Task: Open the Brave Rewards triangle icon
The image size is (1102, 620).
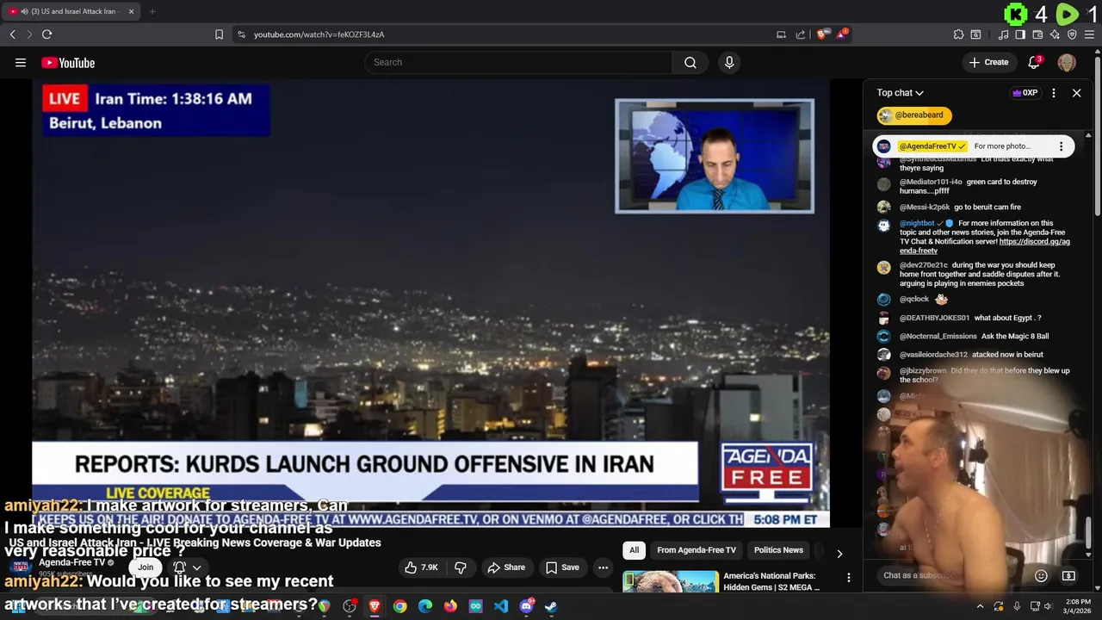Action: tap(842, 34)
